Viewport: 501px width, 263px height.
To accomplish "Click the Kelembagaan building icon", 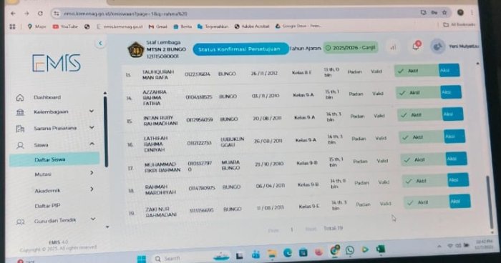I will point(20,112).
